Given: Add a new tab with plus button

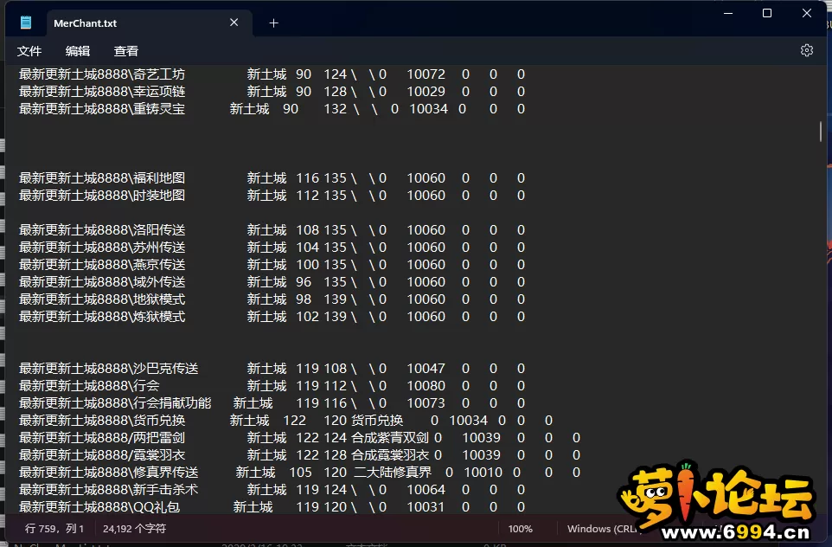Looking at the screenshot, I should [x=274, y=23].
